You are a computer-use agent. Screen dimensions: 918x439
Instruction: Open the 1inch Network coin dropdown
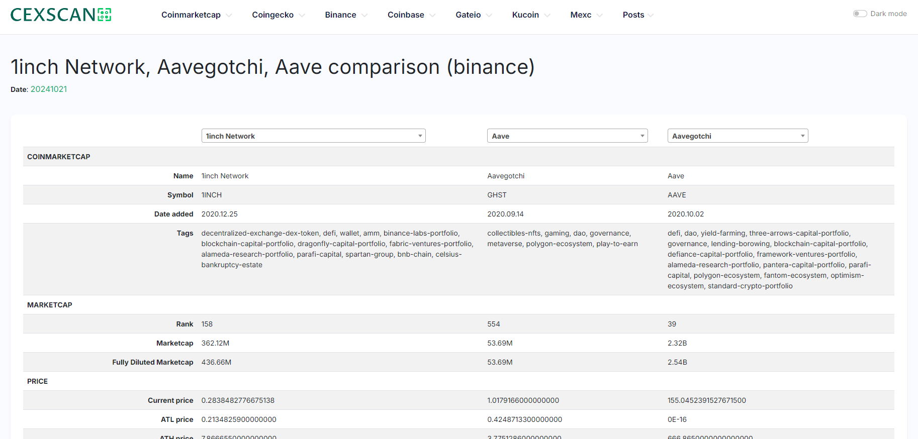click(x=313, y=136)
